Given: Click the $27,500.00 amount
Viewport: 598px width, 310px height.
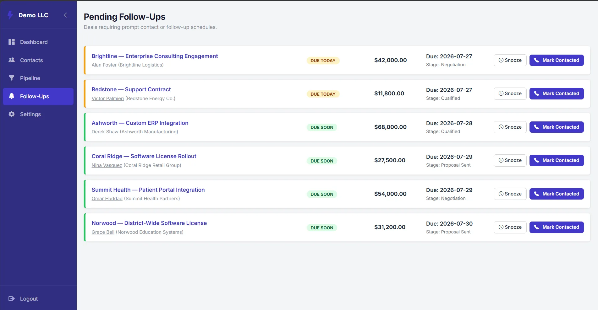Looking at the screenshot, I should pos(390,160).
